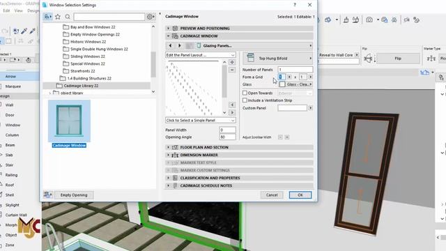Screen dimensions: 446x251
Task: Click Reveal to Wall Core button
Action: 338,55
